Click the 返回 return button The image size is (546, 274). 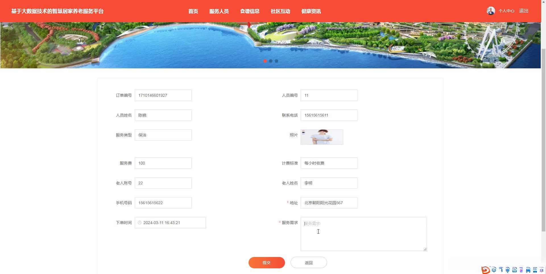click(x=309, y=262)
